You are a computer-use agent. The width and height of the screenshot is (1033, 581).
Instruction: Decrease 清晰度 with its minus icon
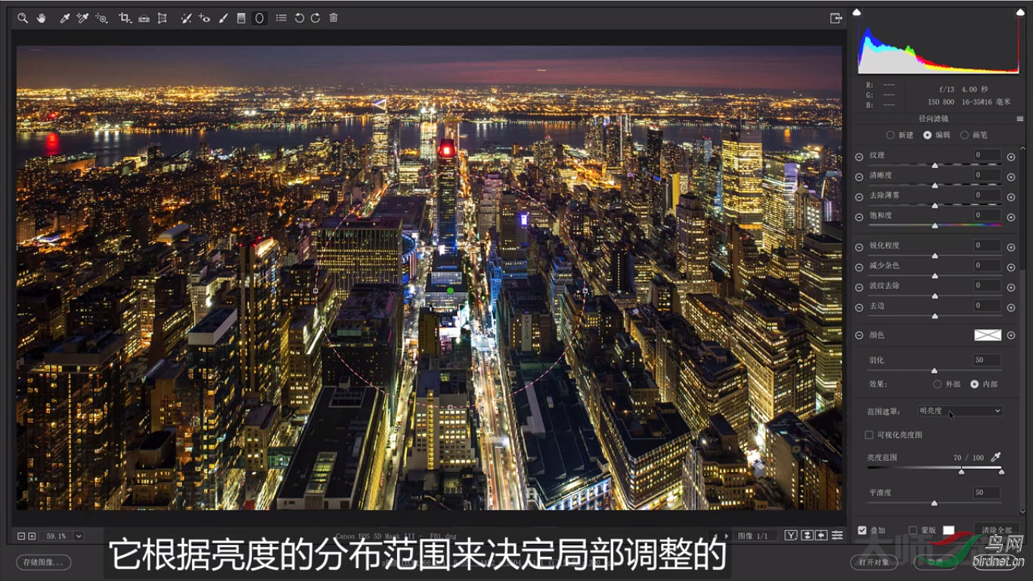859,176
